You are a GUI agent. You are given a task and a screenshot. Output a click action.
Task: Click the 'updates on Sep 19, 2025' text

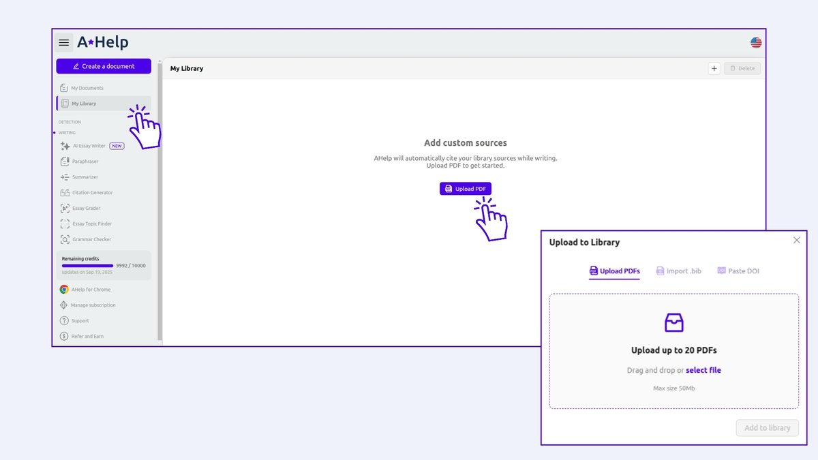[87, 272]
